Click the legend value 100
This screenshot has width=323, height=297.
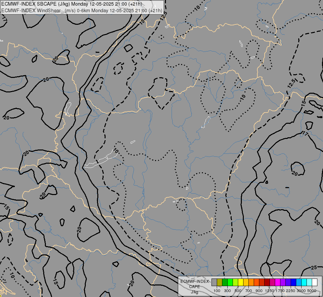coord(217,291)
